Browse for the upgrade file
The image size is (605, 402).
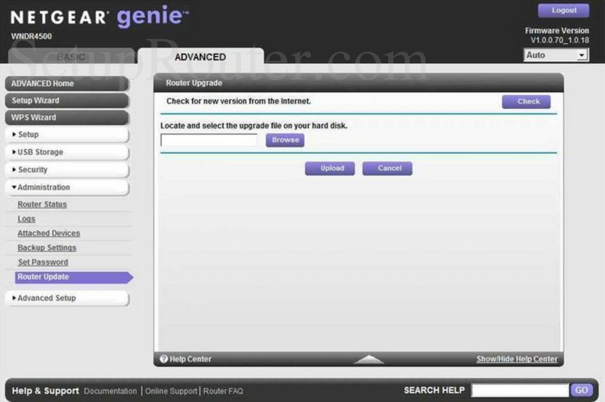point(285,140)
